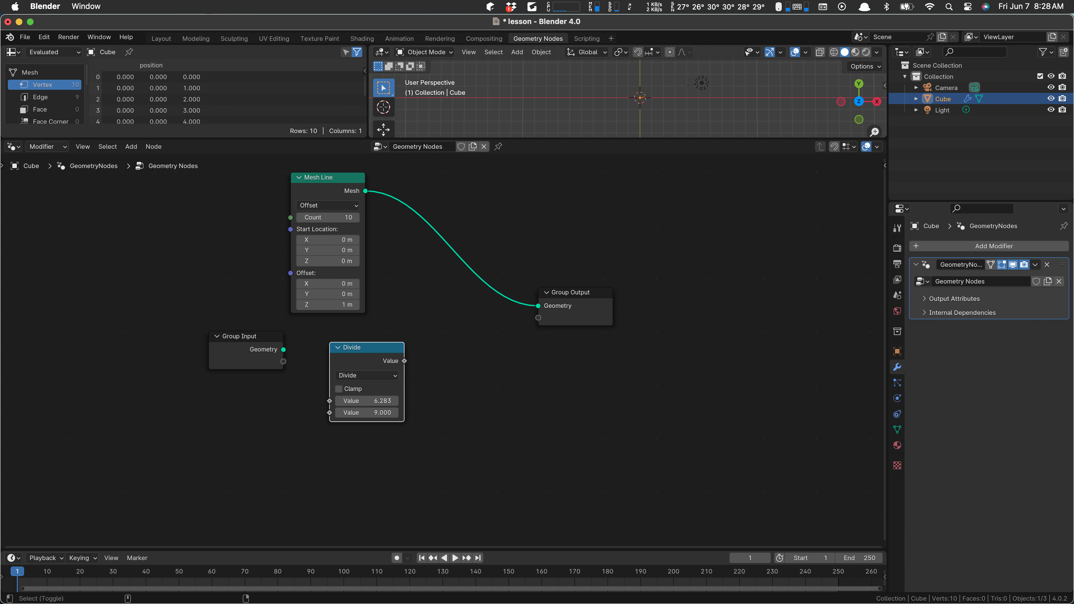Open the View Layer properties tab
Image resolution: width=1074 pixels, height=604 pixels.
point(897,280)
